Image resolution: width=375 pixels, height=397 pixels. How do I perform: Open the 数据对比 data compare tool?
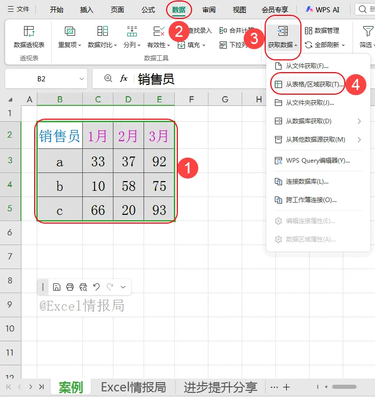[102, 37]
